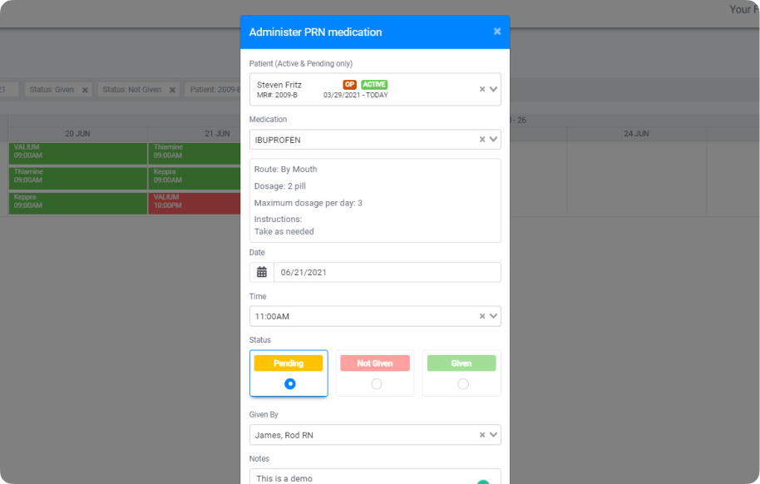Click the Take as needed instruction text
Screen dimensions: 760x484
point(284,232)
